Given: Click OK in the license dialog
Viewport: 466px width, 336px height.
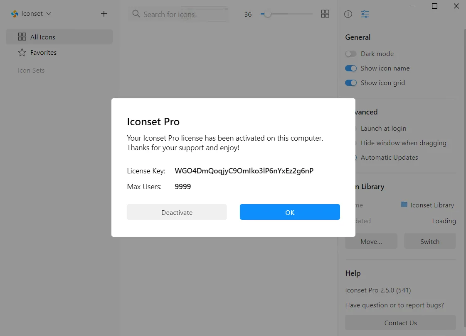Looking at the screenshot, I should click(290, 212).
